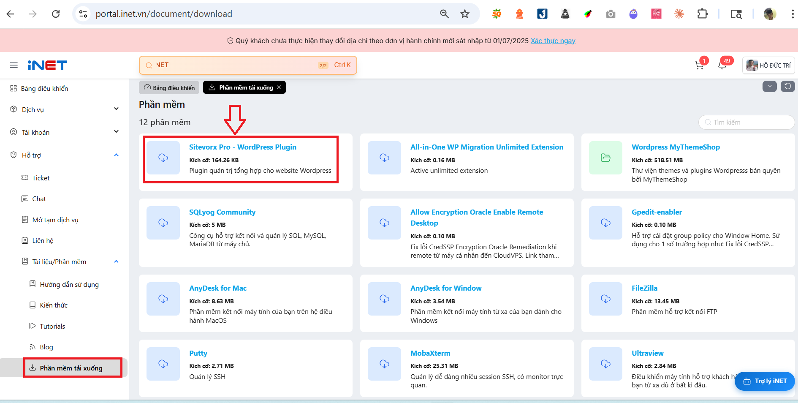Open the MobaXterm title link

point(430,353)
